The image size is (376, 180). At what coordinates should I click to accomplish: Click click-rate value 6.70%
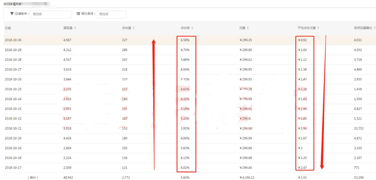[x=185, y=50]
